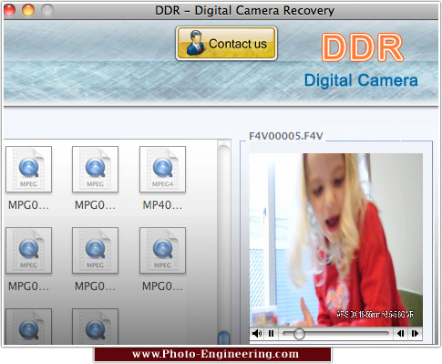Select the MPEG4 file icon labeled MP40...
Screen dimensions: 442x364
pyautogui.click(x=162, y=169)
